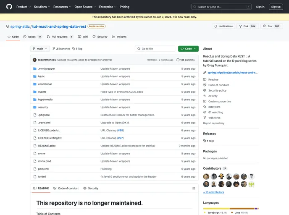Click the 61 watching eye icon
The height and width of the screenshot is (215, 289).
point(205,112)
